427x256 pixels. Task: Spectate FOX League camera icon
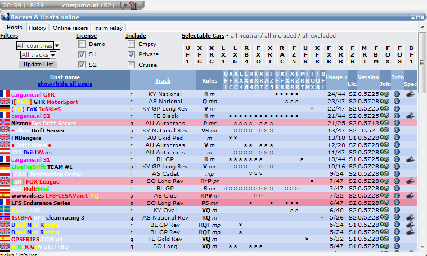pos(410,181)
